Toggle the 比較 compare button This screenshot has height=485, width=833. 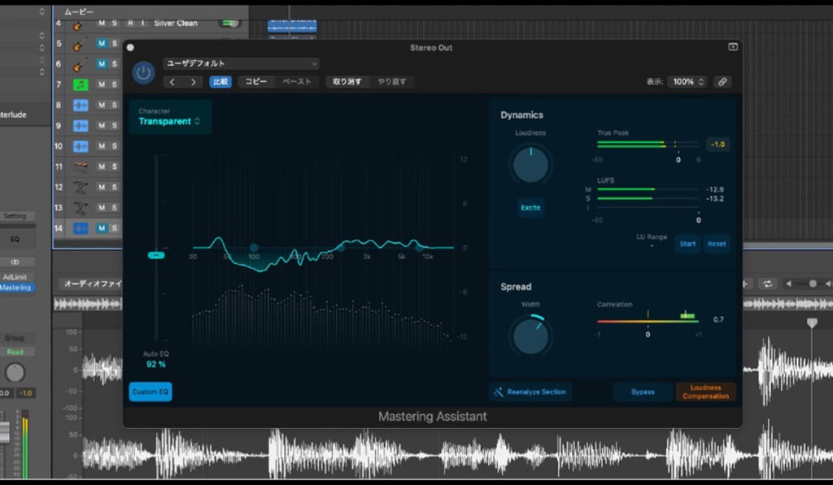pos(220,82)
